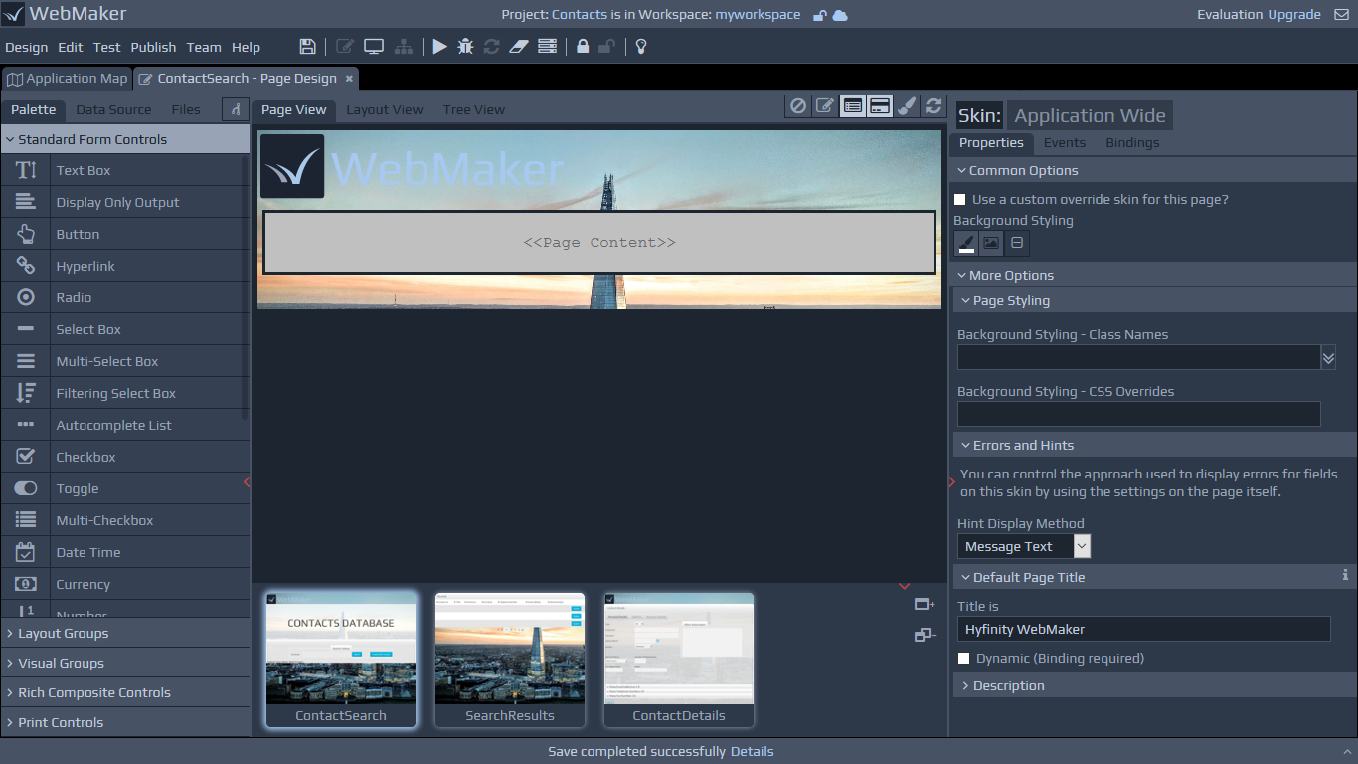Select the Hyperlink control in palette
Screen dimensions: 1358x764
click(124, 266)
